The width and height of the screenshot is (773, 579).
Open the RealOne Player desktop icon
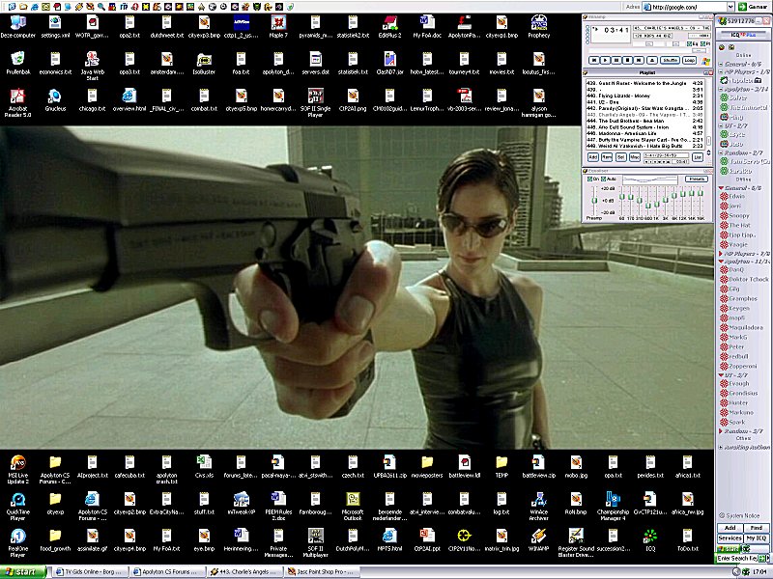tap(17, 536)
